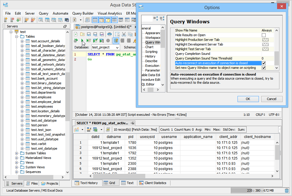Click the Copy icon in editor toolbar

tap(130, 34)
